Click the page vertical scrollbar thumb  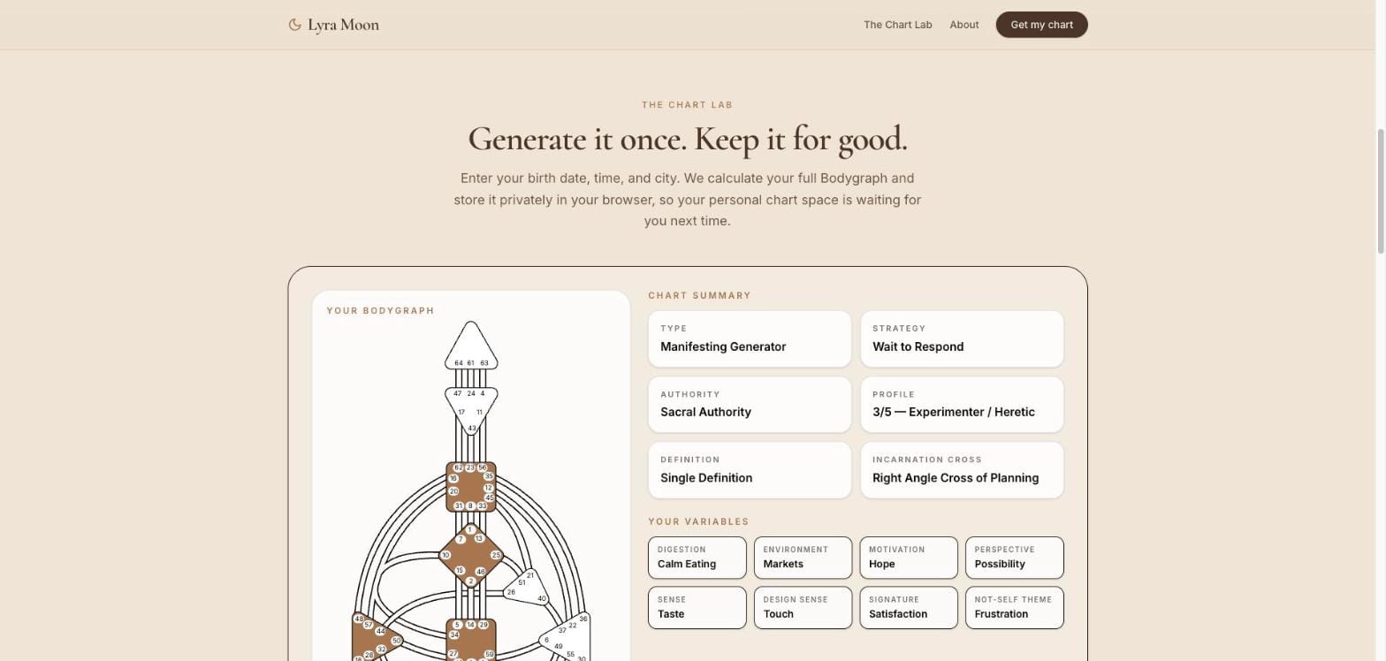pyautogui.click(x=1380, y=191)
